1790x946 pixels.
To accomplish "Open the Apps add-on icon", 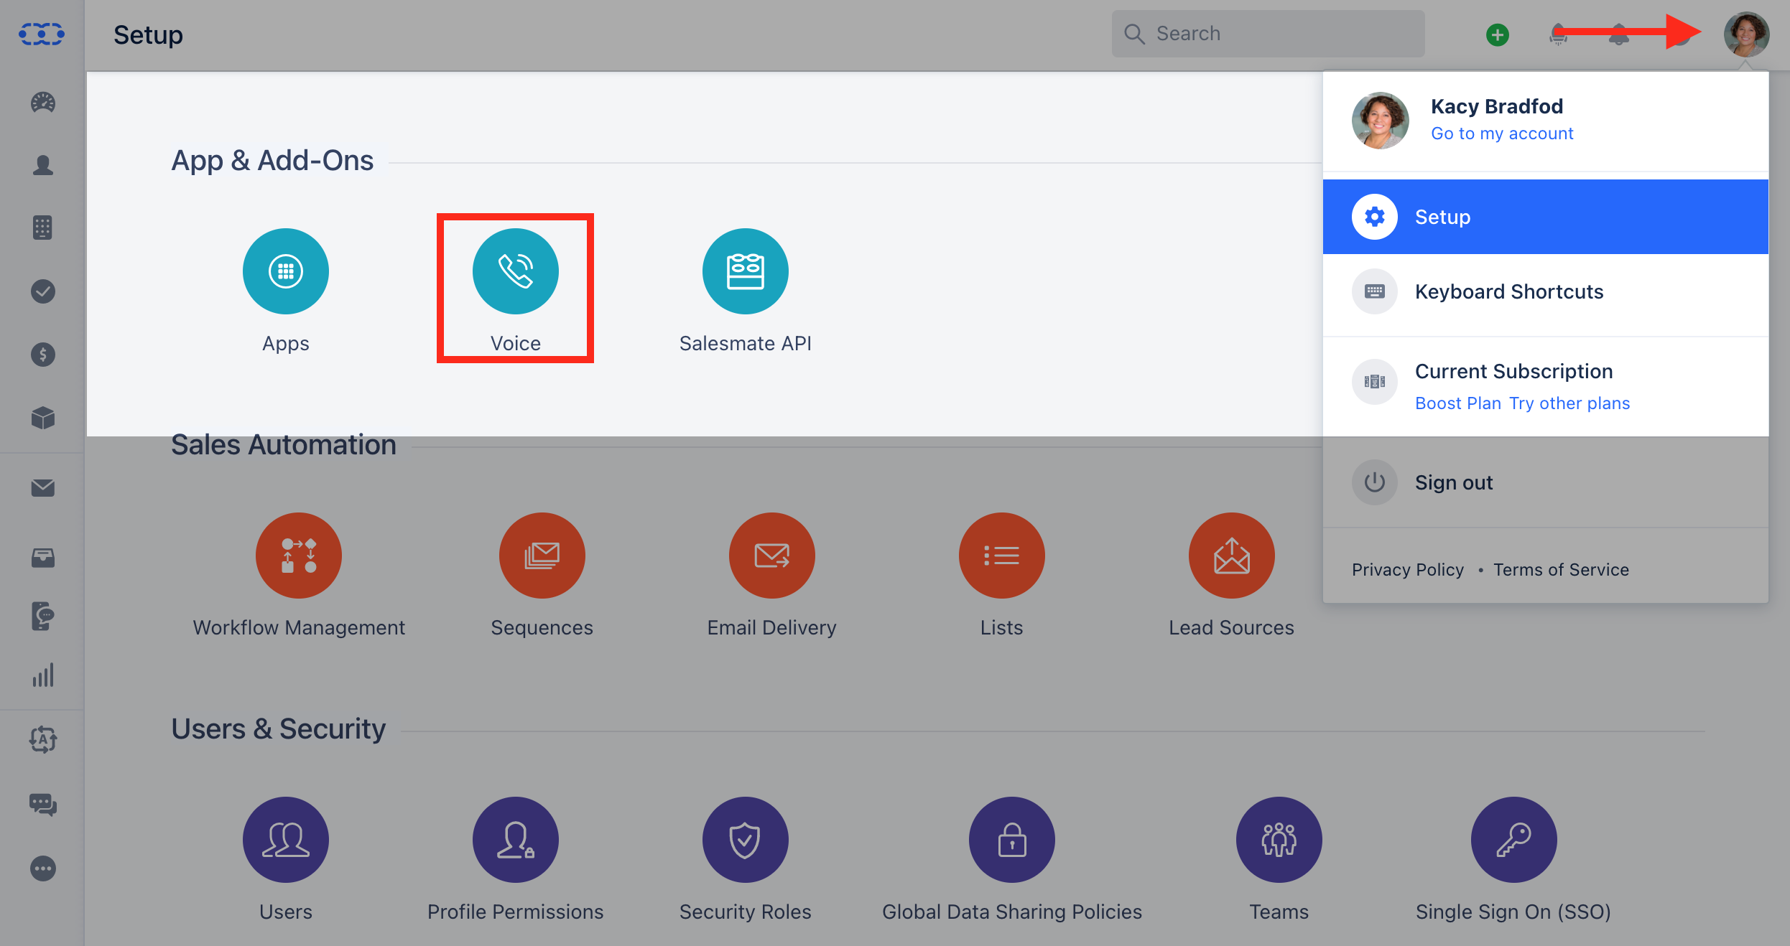I will coord(286,271).
